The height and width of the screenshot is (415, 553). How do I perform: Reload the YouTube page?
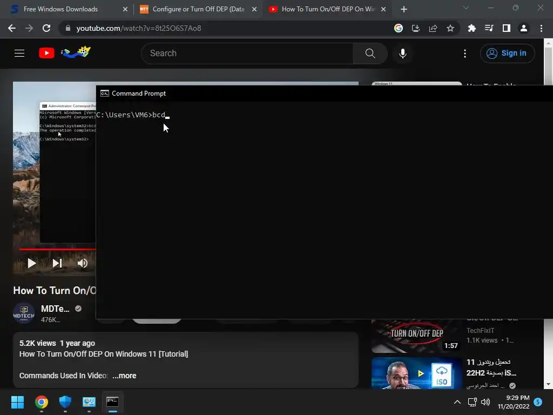46,28
